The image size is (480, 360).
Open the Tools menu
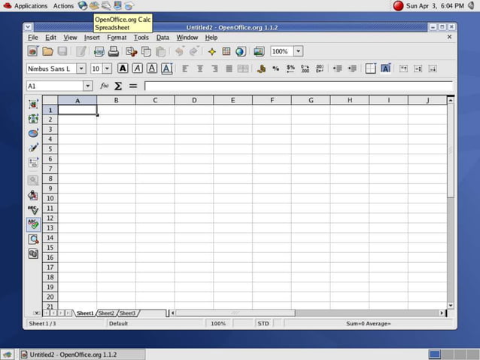[x=141, y=38]
